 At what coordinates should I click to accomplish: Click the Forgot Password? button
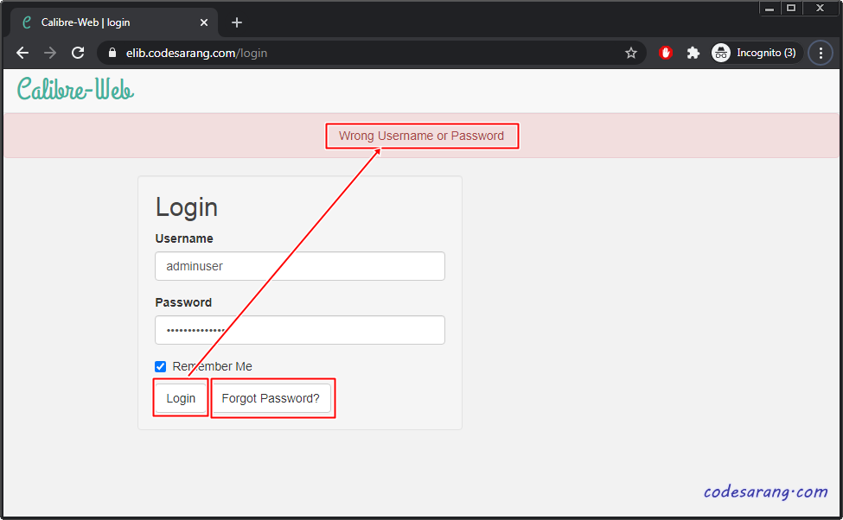[271, 398]
